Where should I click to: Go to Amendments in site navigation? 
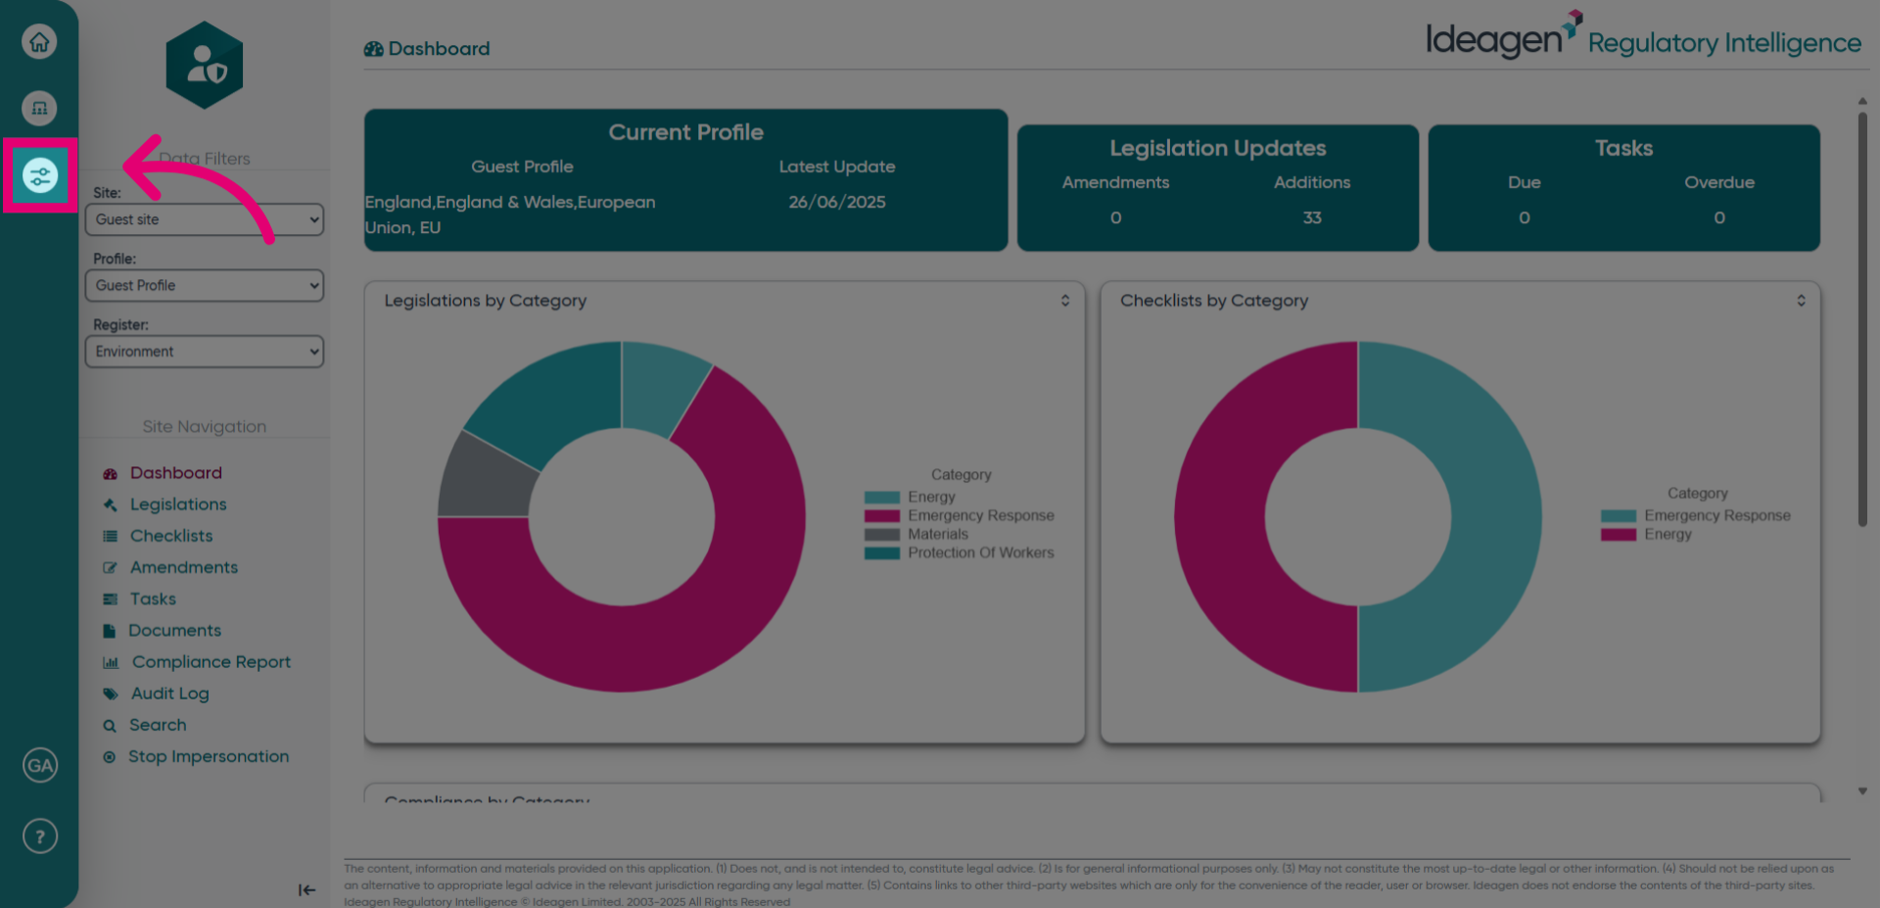click(x=184, y=567)
